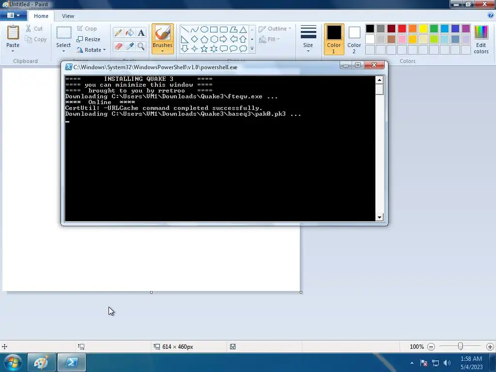Open the Rotate dropdown
Image resolution: width=496 pixels, height=372 pixels.
(91, 50)
